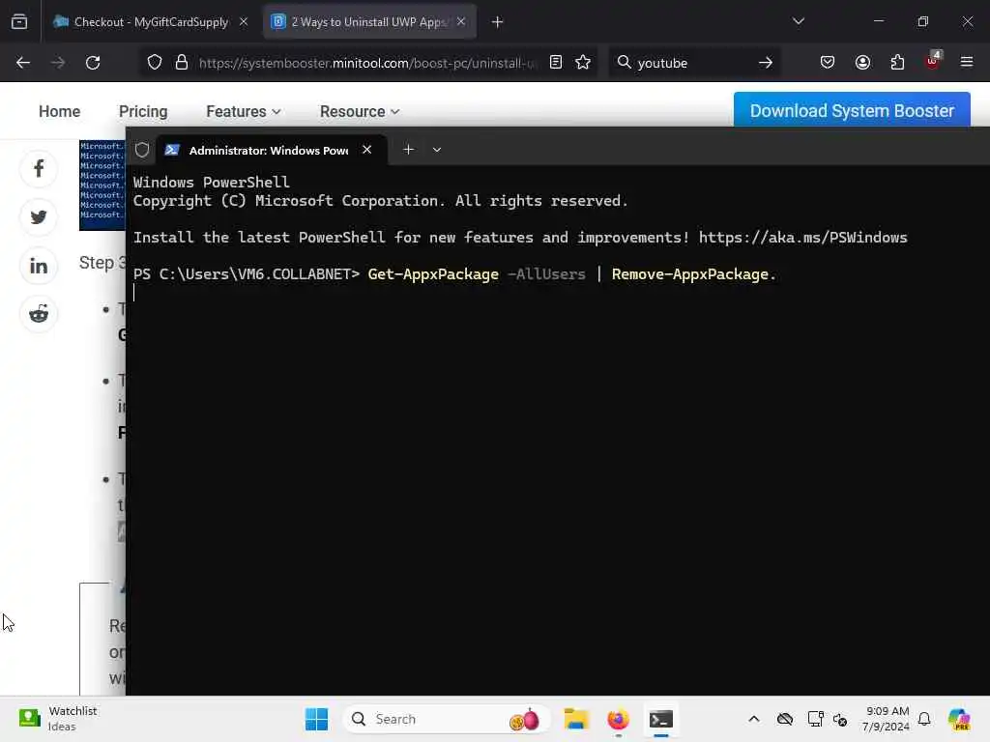This screenshot has height=742, width=990.
Task: Share the article on Facebook
Action: 39,168
